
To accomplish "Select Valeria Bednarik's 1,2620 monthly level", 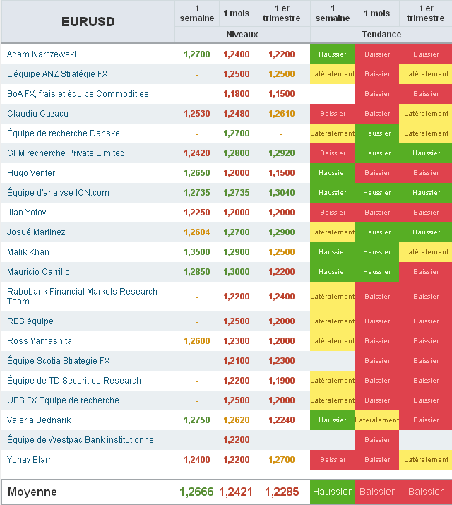I will click(x=237, y=420).
